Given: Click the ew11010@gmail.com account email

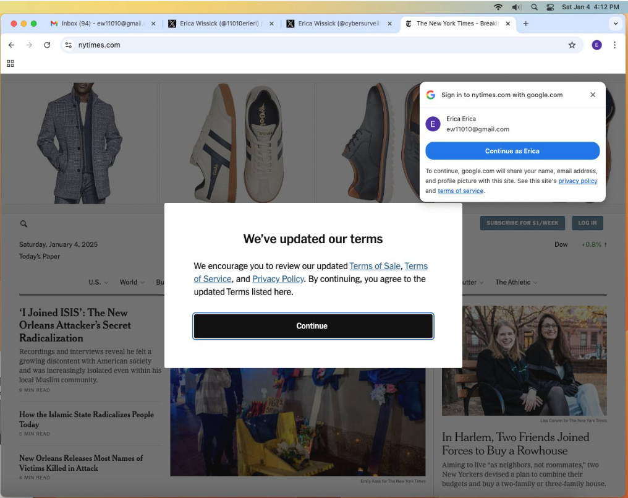Looking at the screenshot, I should (x=478, y=129).
